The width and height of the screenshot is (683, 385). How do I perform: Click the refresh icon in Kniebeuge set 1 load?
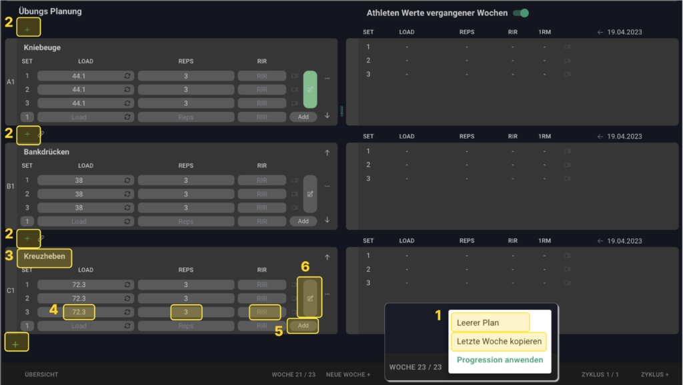(127, 76)
